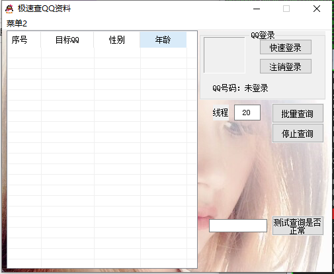Viewport: 334px width, 274px height.
Task: Click the 线程 label
Action: [x=220, y=113]
